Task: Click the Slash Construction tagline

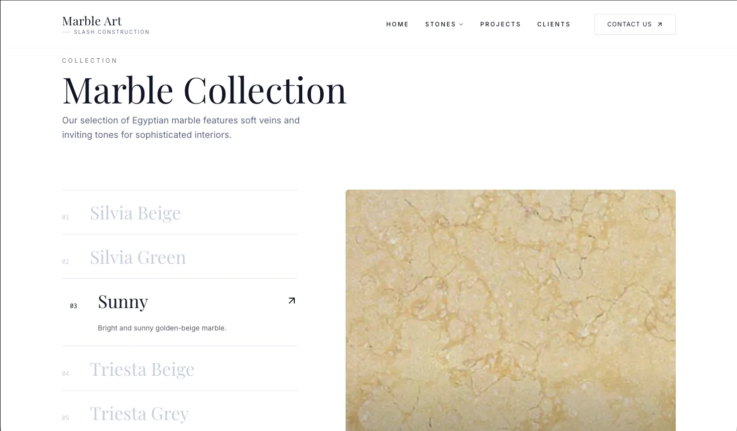Action: point(112,32)
